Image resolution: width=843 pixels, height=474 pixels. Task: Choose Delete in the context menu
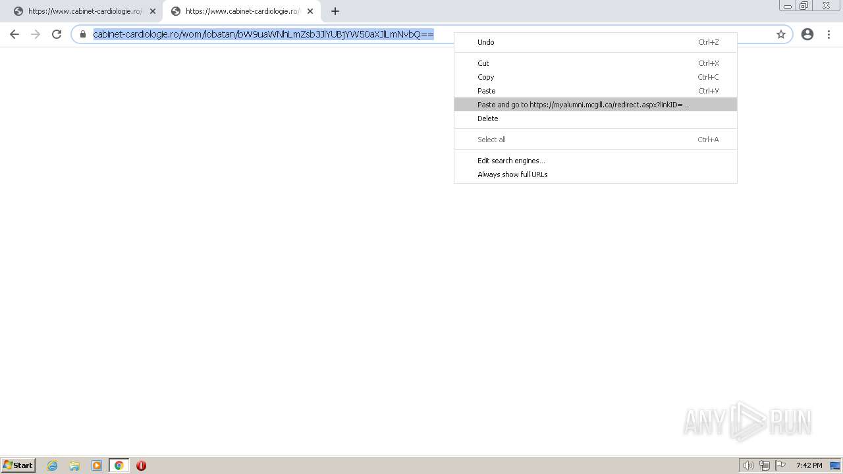tap(595, 118)
